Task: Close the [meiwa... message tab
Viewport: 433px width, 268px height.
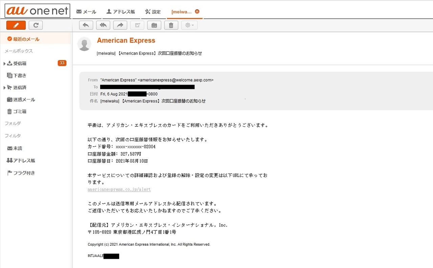Action: coord(197,12)
